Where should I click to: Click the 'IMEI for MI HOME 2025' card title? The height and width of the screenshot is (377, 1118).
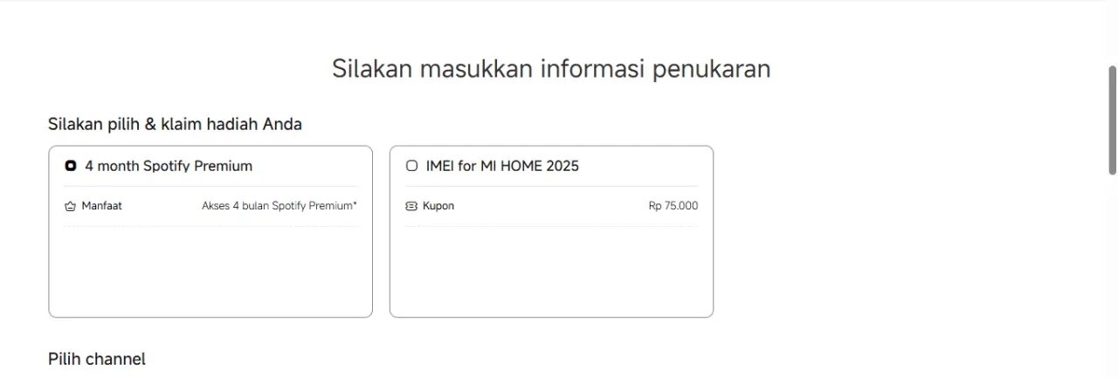coord(502,166)
